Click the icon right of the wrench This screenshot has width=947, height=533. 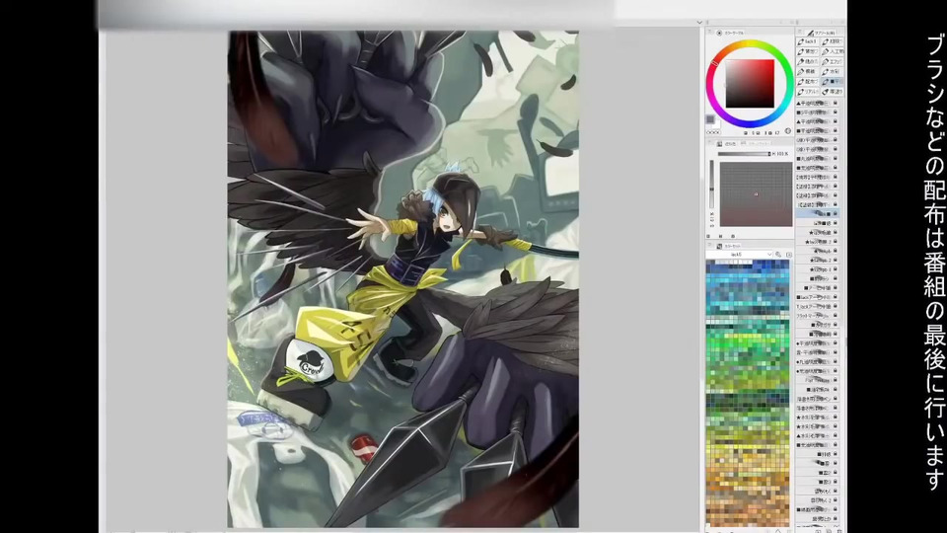point(789,255)
